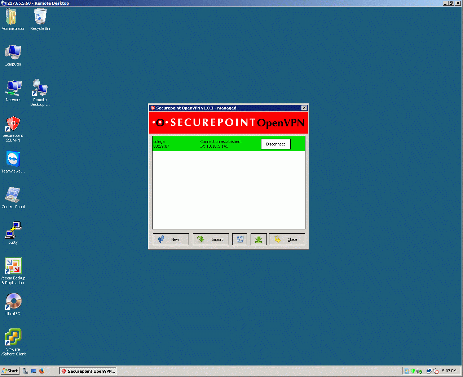This screenshot has height=377, width=463.
Task: Click the green download arrow button
Action: click(x=259, y=239)
